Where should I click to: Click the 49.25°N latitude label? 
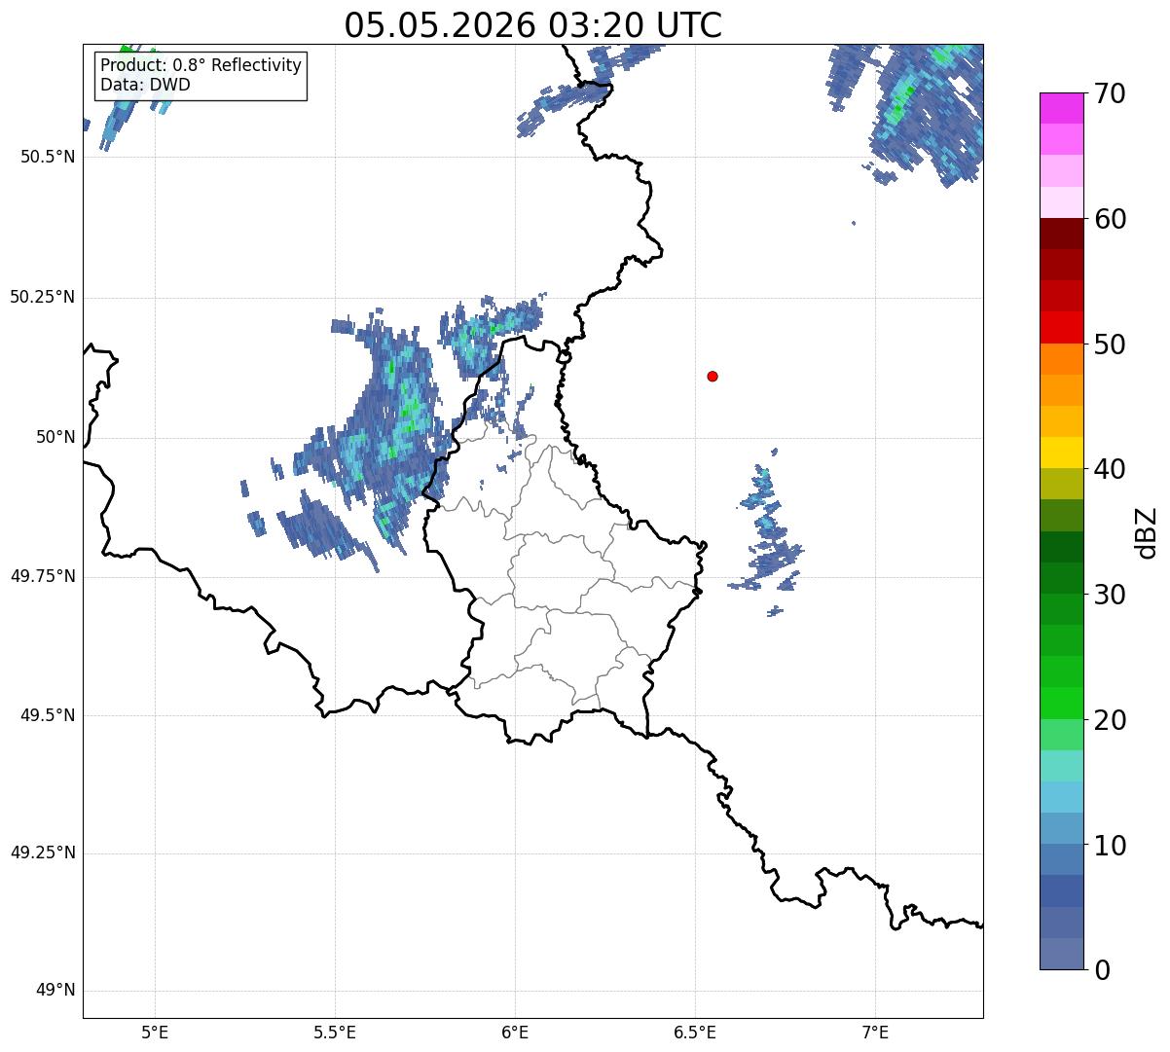pos(43,853)
